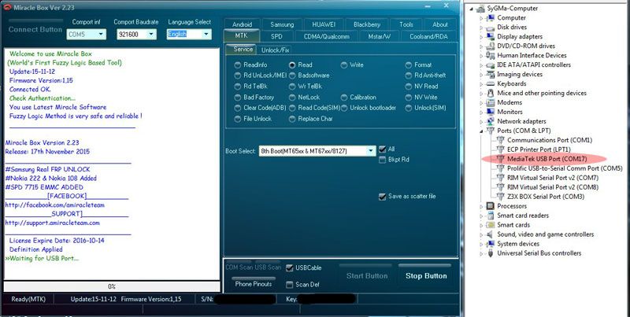Click the Ports (COM & LPT) icon
630x317 pixels.
[x=490, y=131]
